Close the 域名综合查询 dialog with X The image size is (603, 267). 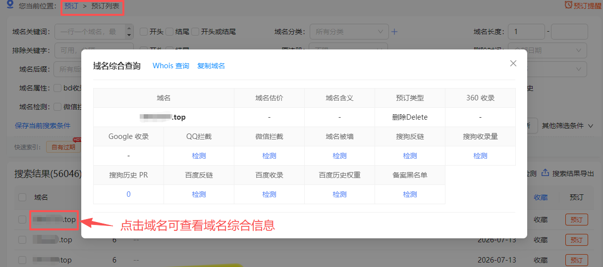[513, 63]
